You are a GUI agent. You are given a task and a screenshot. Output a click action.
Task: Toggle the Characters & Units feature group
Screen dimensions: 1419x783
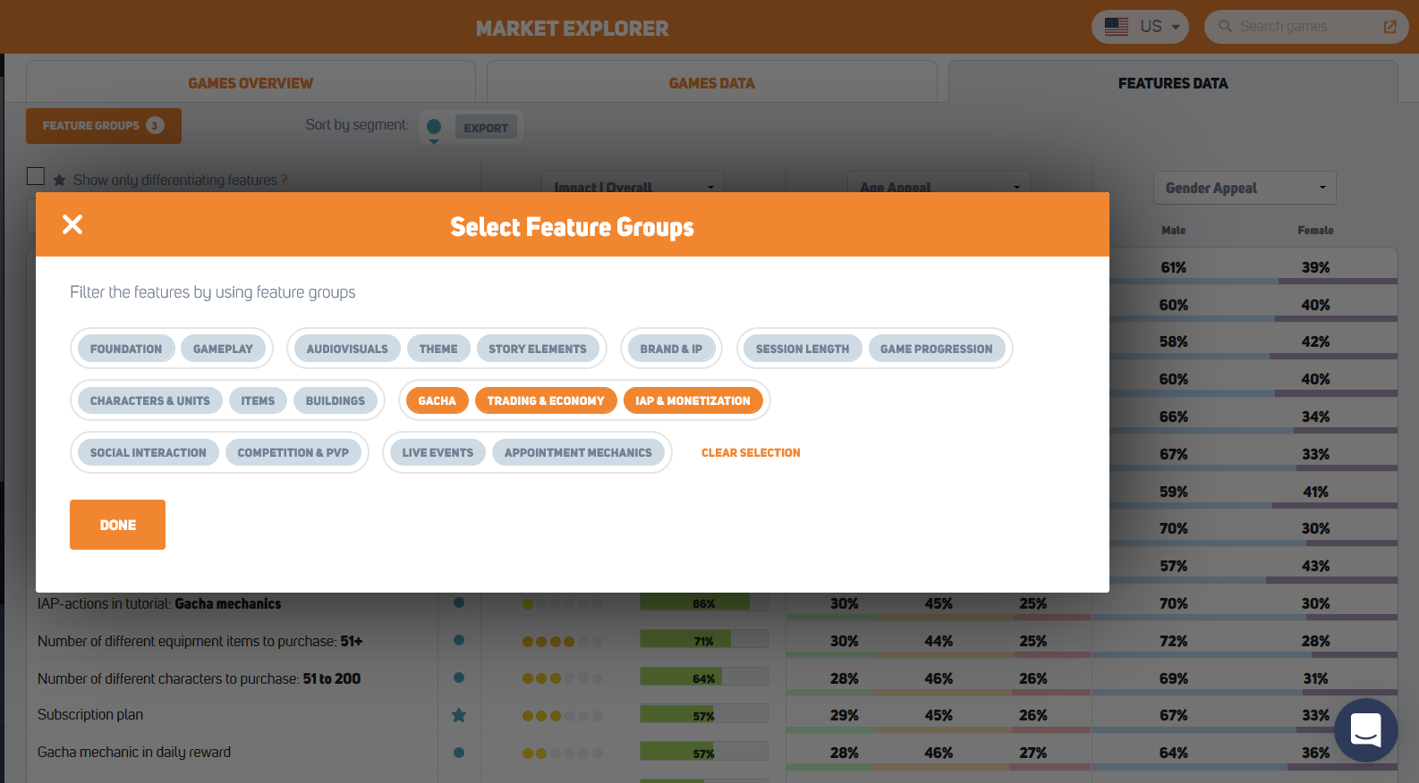149,400
